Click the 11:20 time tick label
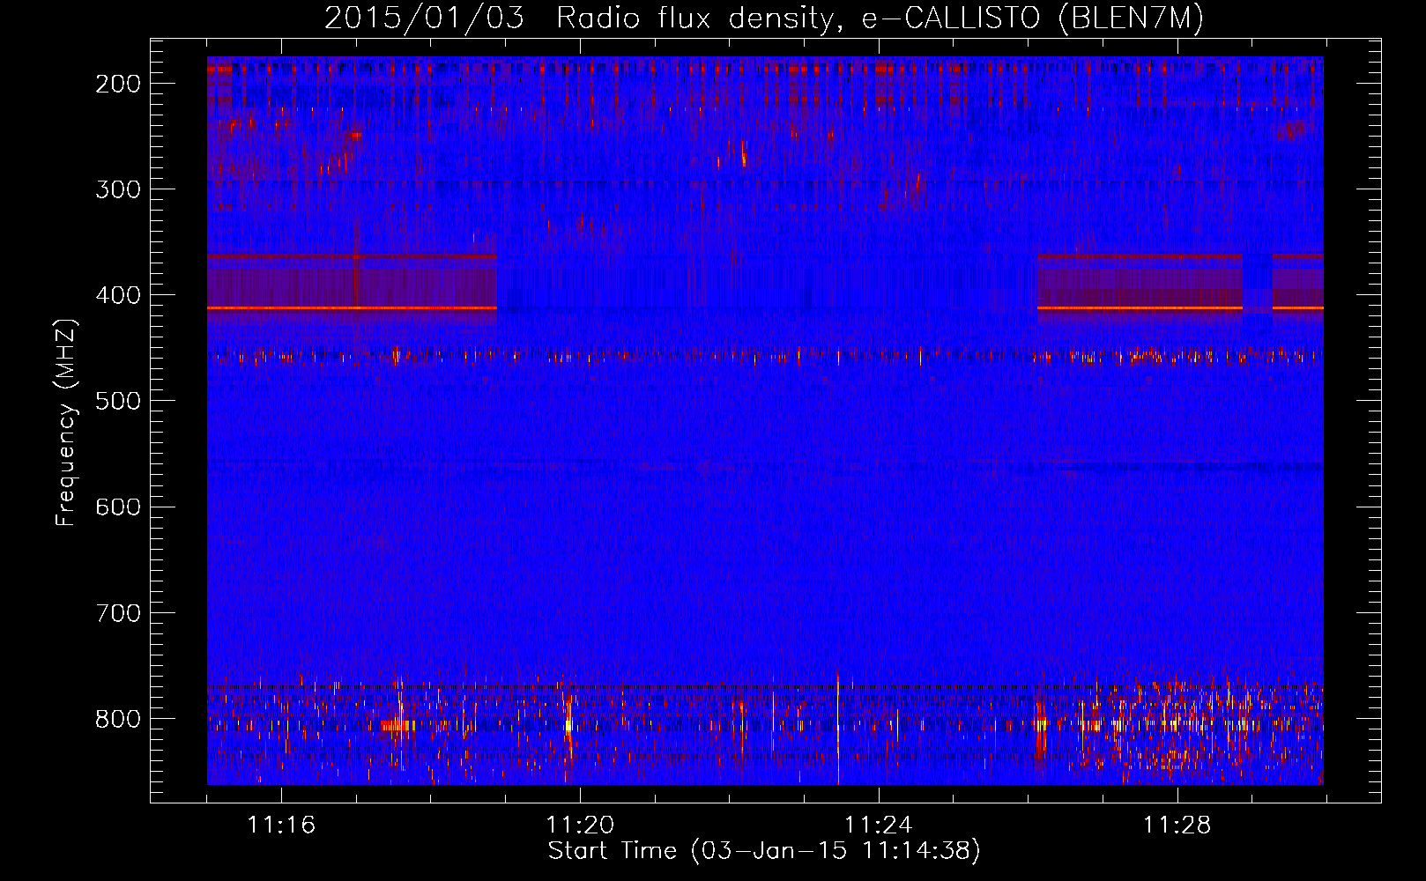 pos(580,825)
